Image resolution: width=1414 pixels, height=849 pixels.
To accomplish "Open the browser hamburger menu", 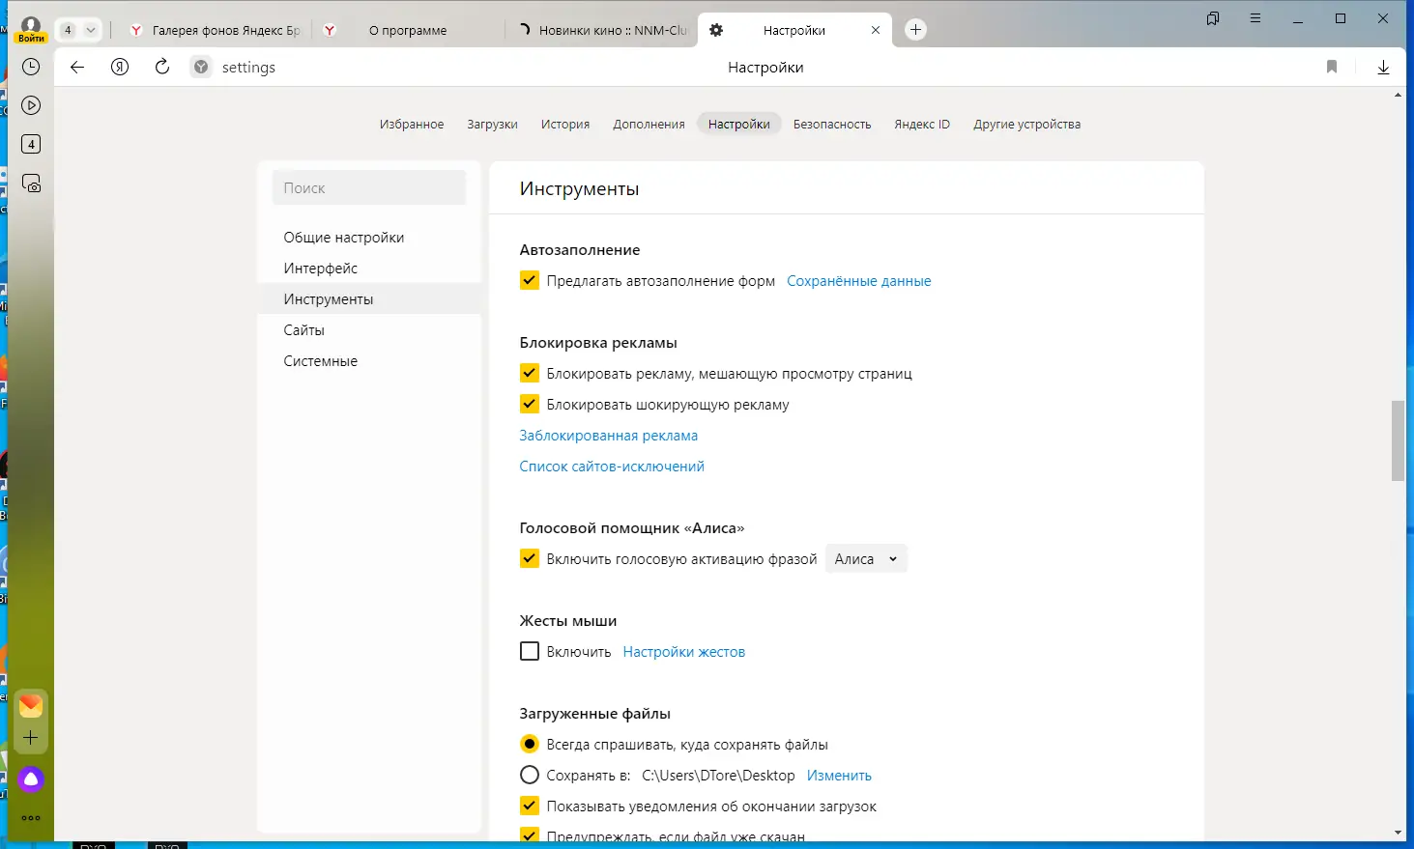I will 1255,18.
